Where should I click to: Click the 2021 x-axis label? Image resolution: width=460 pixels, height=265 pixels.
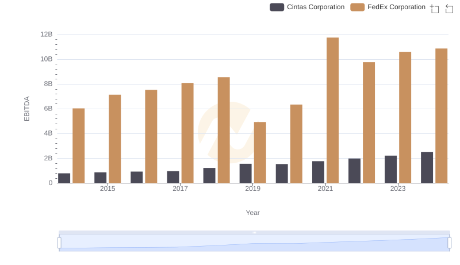[325, 189]
